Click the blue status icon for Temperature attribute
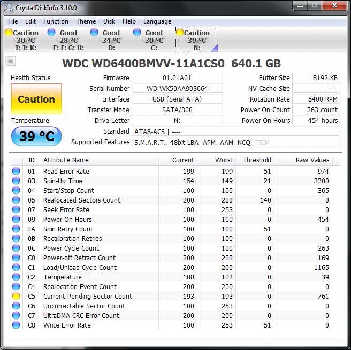This screenshot has height=350, width=351. 16,277
